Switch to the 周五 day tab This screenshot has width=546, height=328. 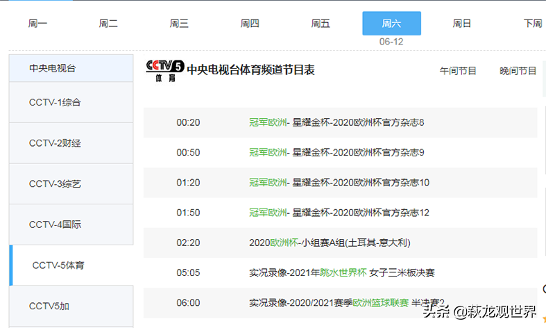pos(321,24)
